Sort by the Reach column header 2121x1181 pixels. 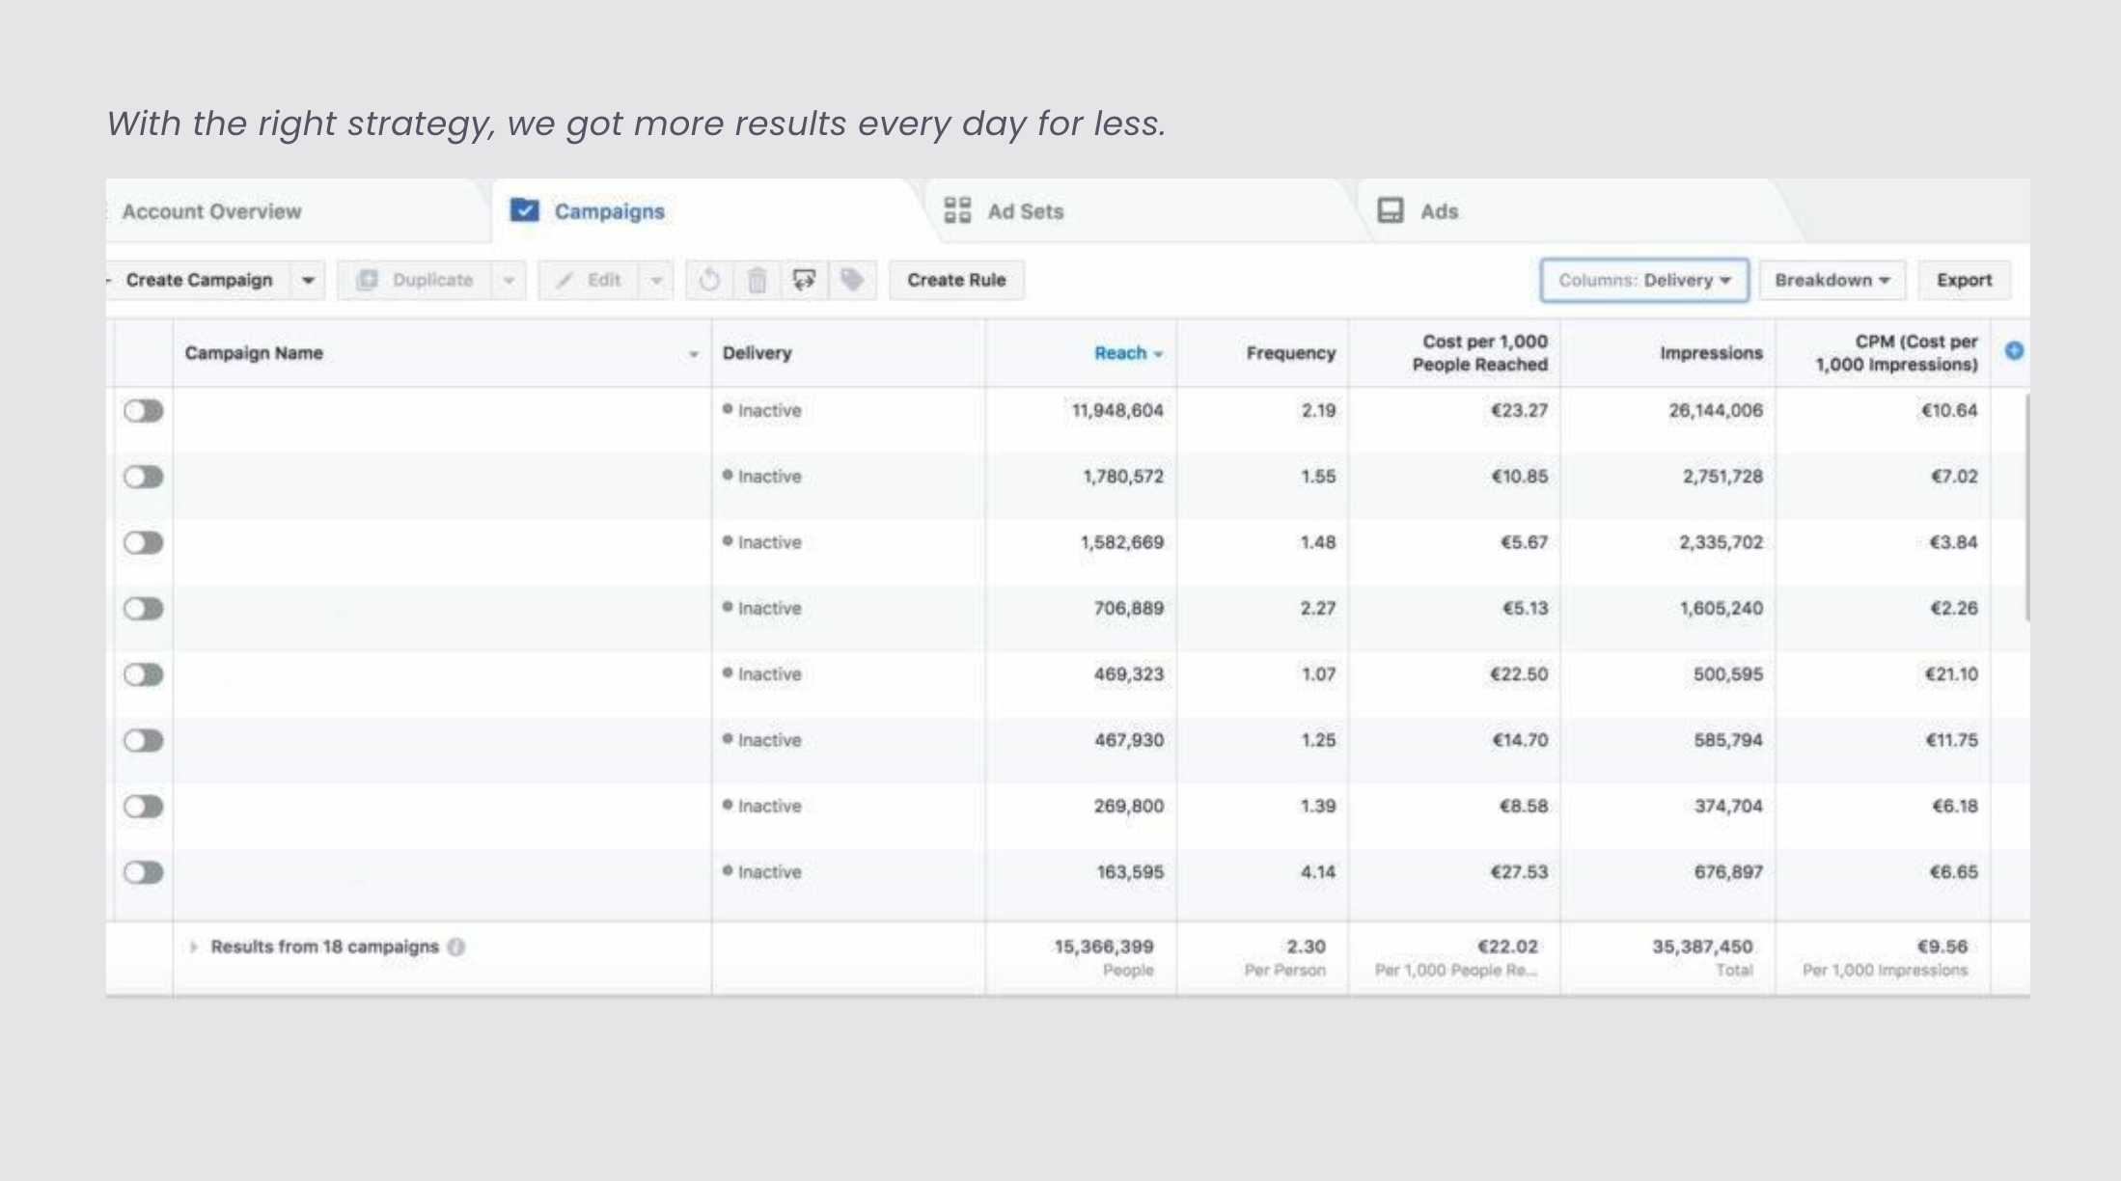point(1127,353)
